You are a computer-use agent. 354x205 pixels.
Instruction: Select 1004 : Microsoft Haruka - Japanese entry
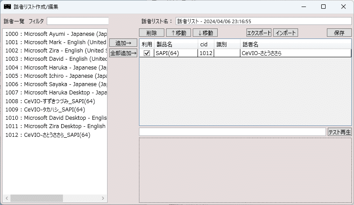(55, 67)
